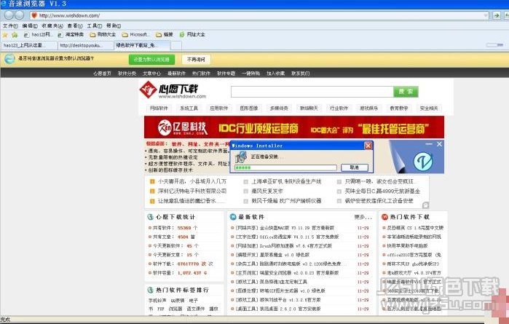The width and height of the screenshot is (509, 324).
Task: Click the browser back arrow button
Action: pos(9,15)
